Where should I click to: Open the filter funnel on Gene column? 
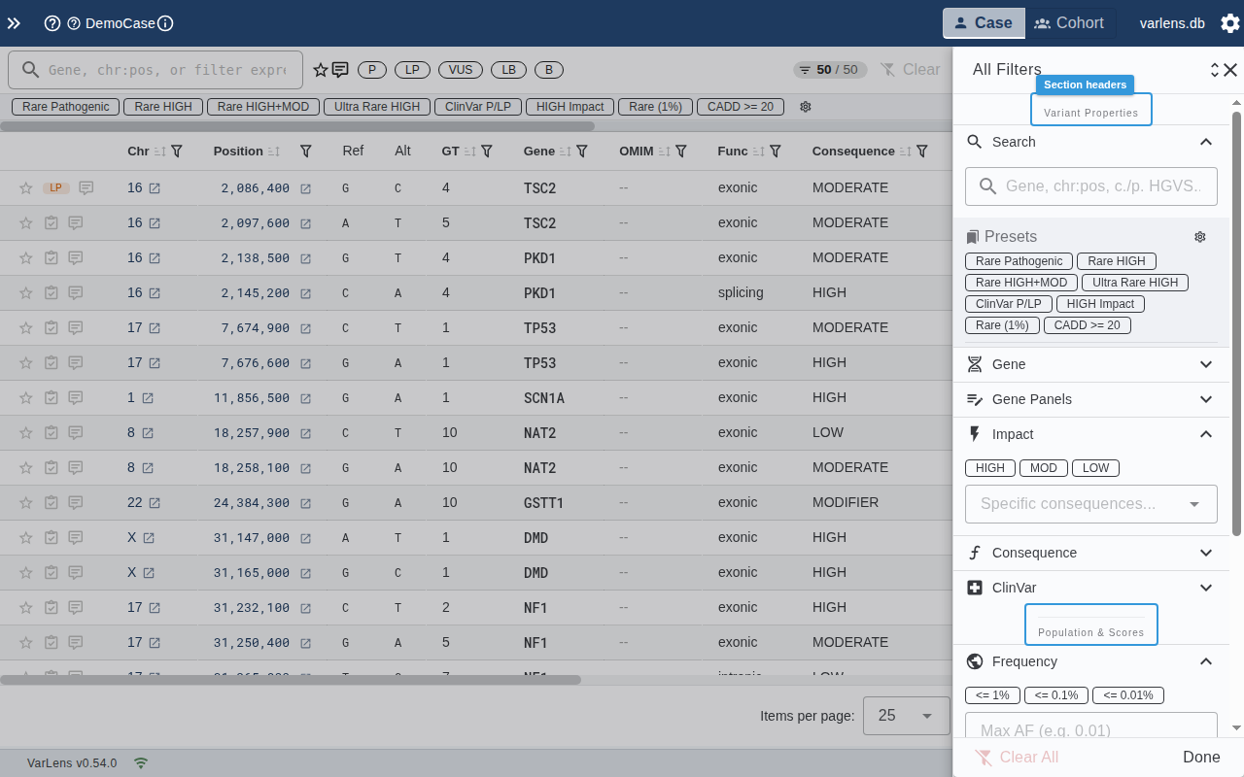581,151
